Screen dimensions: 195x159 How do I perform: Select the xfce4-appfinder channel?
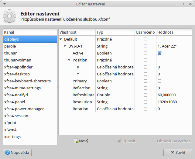click(x=30, y=67)
